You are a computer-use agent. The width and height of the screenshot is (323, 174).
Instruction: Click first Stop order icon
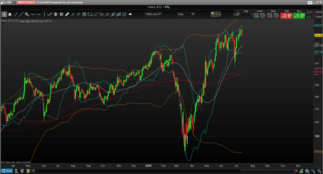tap(270, 16)
